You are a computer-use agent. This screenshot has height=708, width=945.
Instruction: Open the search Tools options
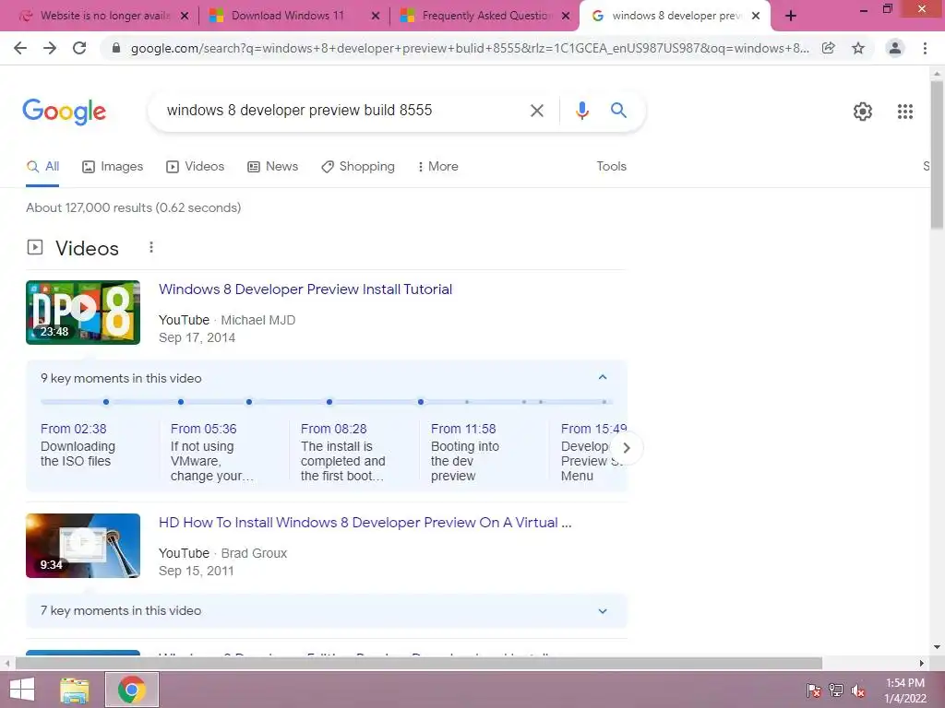point(611,167)
